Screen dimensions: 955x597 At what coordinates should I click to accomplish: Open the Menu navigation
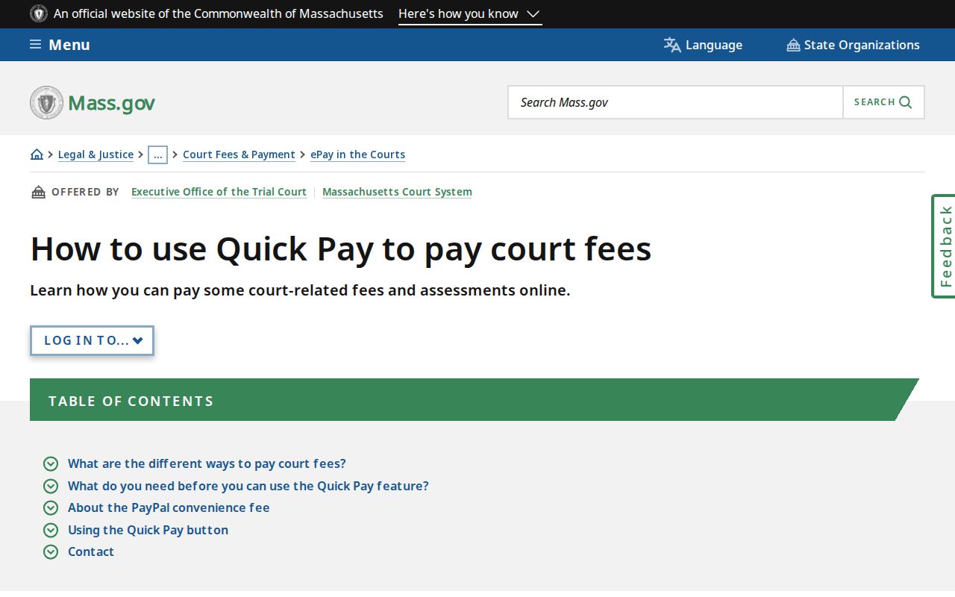(60, 45)
